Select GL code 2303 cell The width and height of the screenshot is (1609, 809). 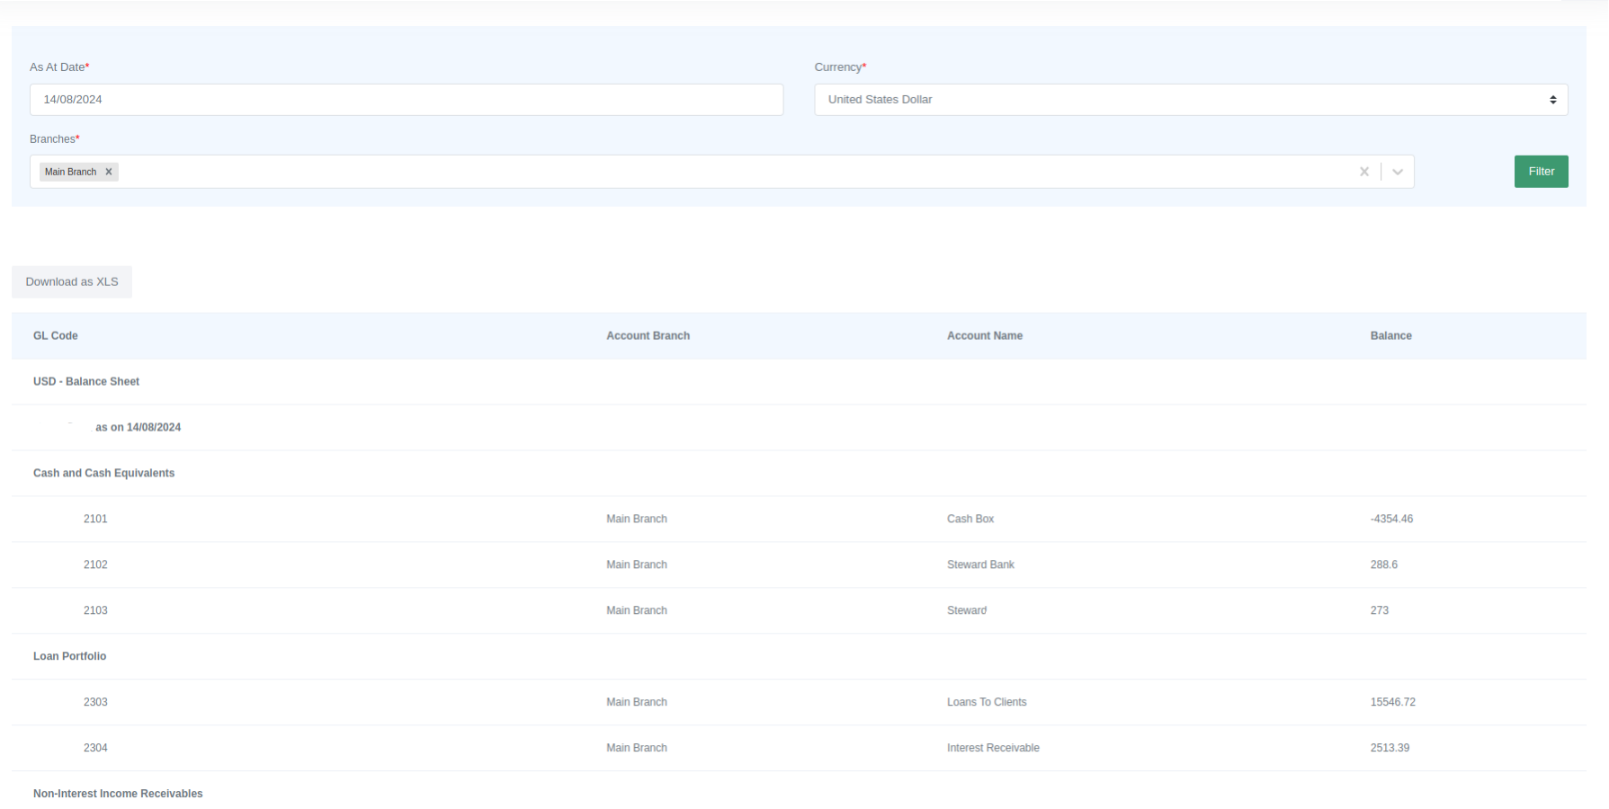(x=95, y=703)
